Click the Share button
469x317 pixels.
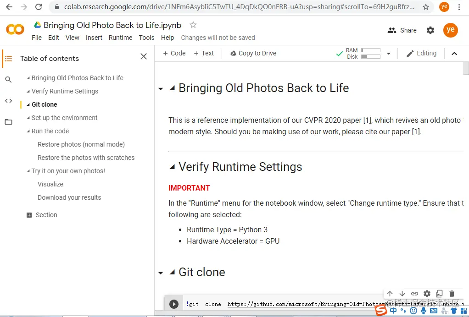click(x=402, y=30)
